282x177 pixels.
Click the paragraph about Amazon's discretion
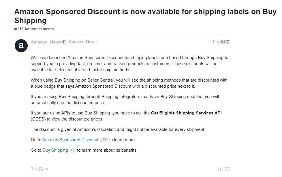tap(118, 129)
